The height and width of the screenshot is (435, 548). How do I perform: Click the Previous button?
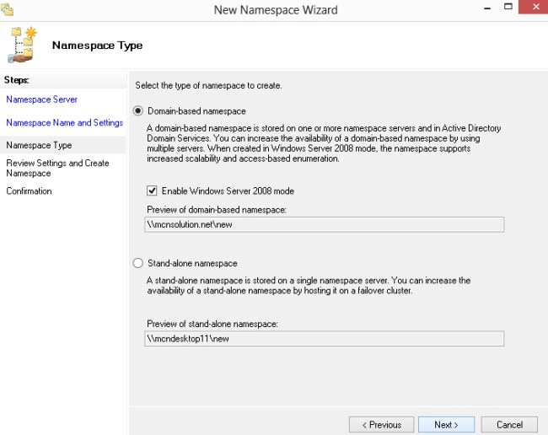pos(381,425)
